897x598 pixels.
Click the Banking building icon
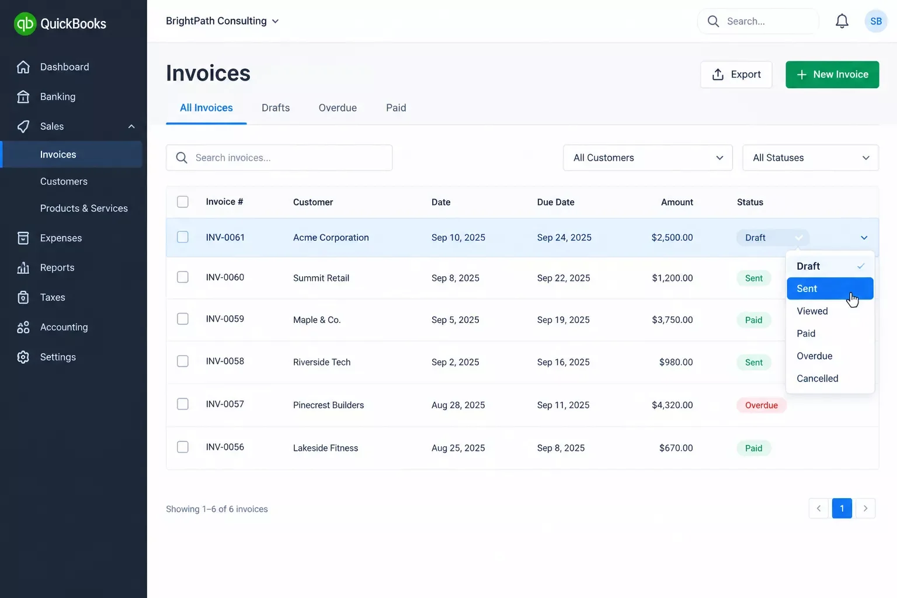point(23,97)
